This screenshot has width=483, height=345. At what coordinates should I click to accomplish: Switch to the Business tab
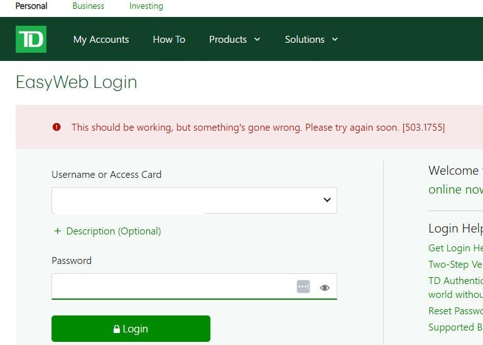[89, 6]
